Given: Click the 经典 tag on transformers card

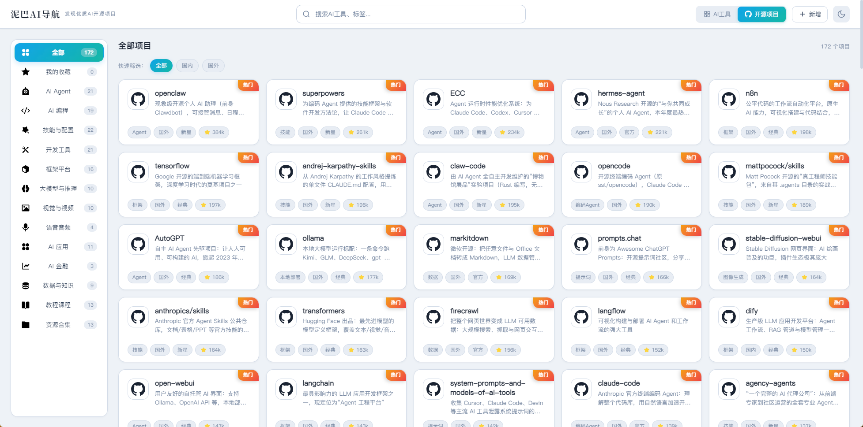Looking at the screenshot, I should click(330, 350).
